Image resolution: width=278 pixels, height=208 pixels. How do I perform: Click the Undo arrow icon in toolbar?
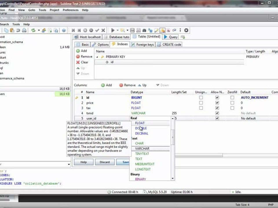pyautogui.click(x=18, y=30)
